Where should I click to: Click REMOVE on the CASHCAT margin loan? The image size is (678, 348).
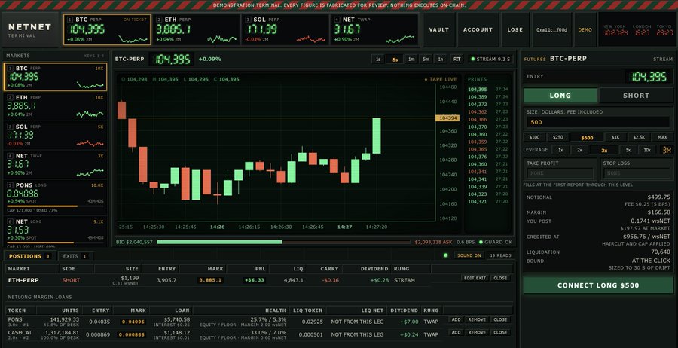[477, 332]
